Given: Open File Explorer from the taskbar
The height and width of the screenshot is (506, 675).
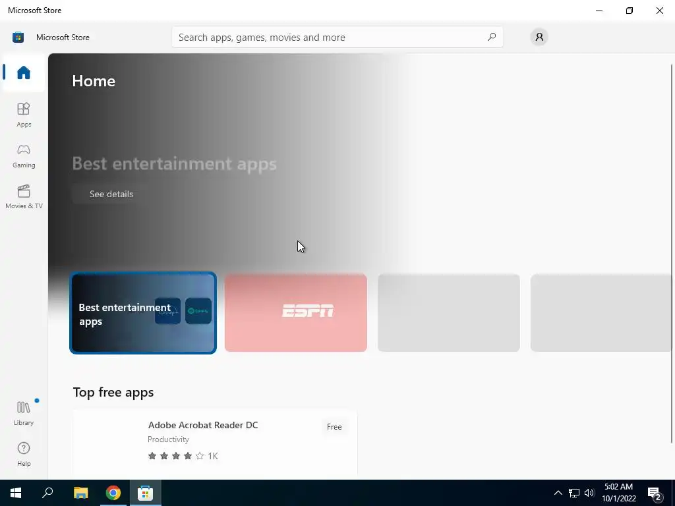Looking at the screenshot, I should [80, 493].
